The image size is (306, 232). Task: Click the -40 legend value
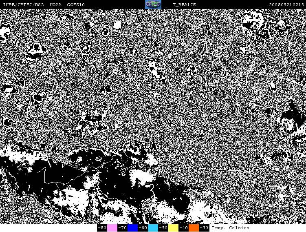(x=183, y=228)
